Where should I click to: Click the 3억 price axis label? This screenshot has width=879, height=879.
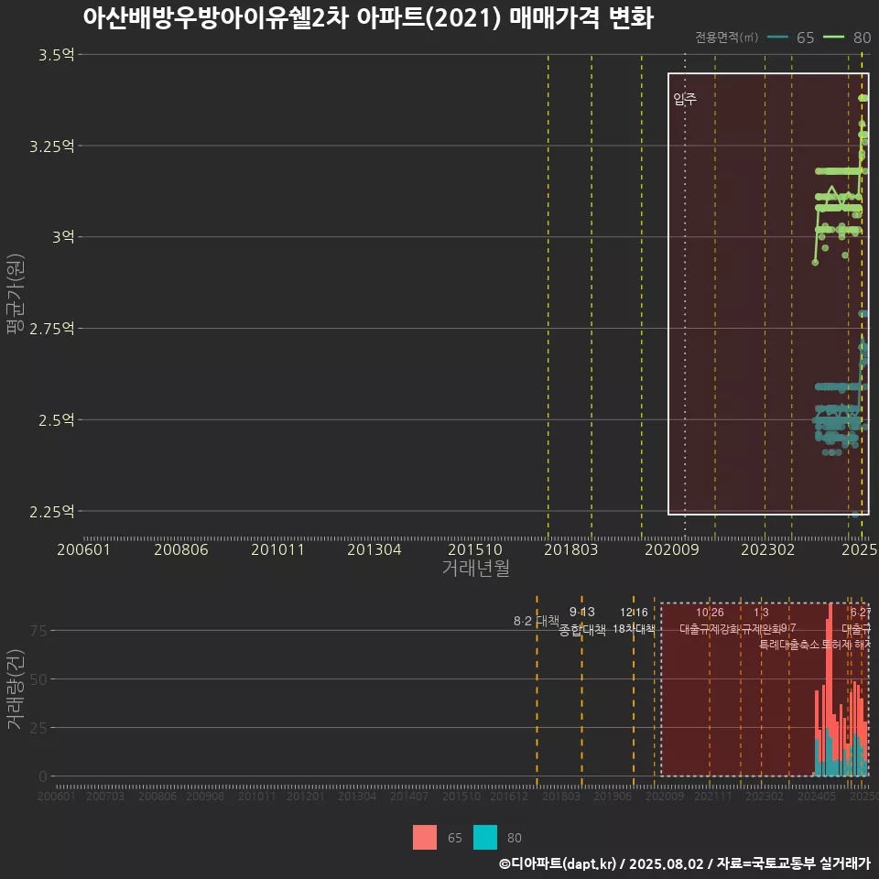coord(63,237)
